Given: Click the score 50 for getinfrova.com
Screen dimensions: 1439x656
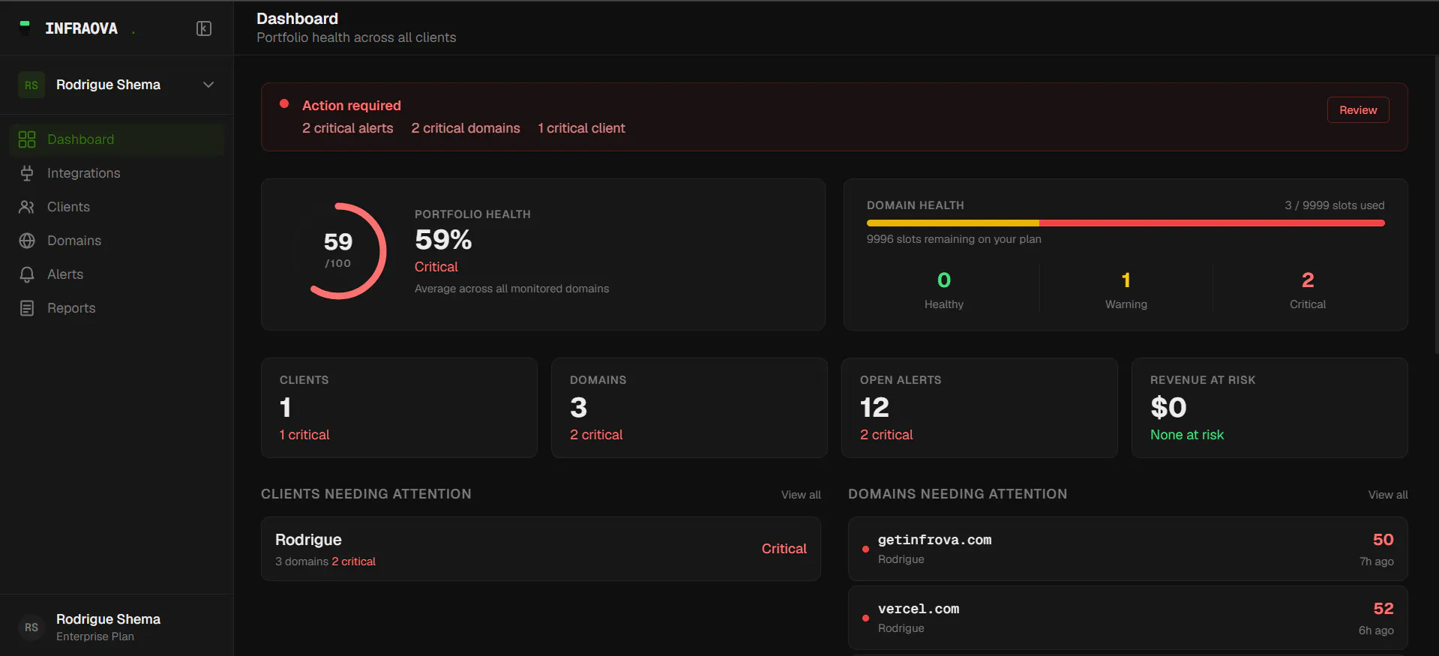Looking at the screenshot, I should coord(1383,540).
